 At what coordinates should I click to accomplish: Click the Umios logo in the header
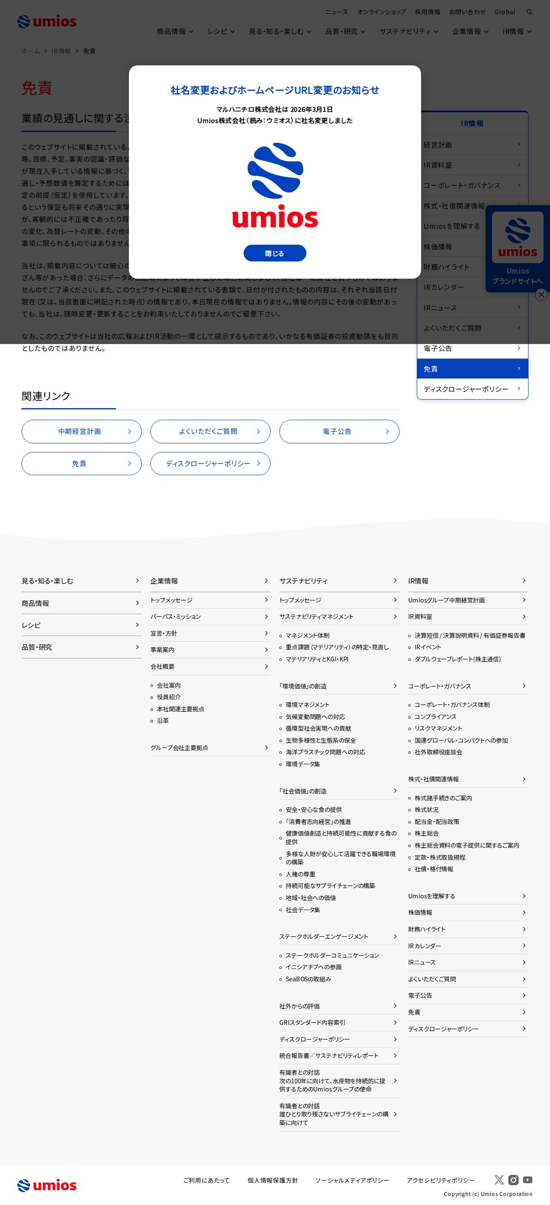click(x=47, y=22)
